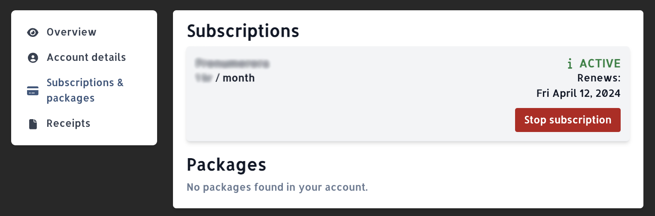Image resolution: width=655 pixels, height=216 pixels.
Task: Click the eye icon beside Overview
Action: point(33,33)
